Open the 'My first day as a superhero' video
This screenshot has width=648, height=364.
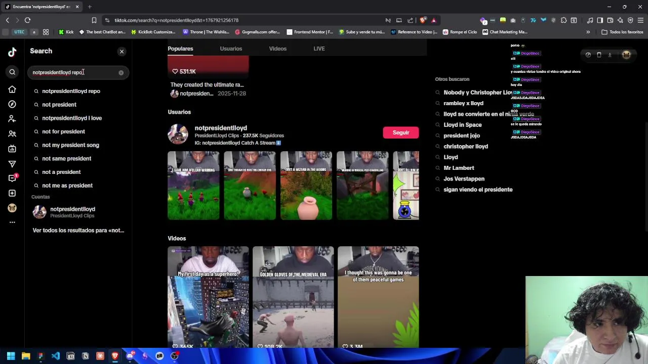208,297
